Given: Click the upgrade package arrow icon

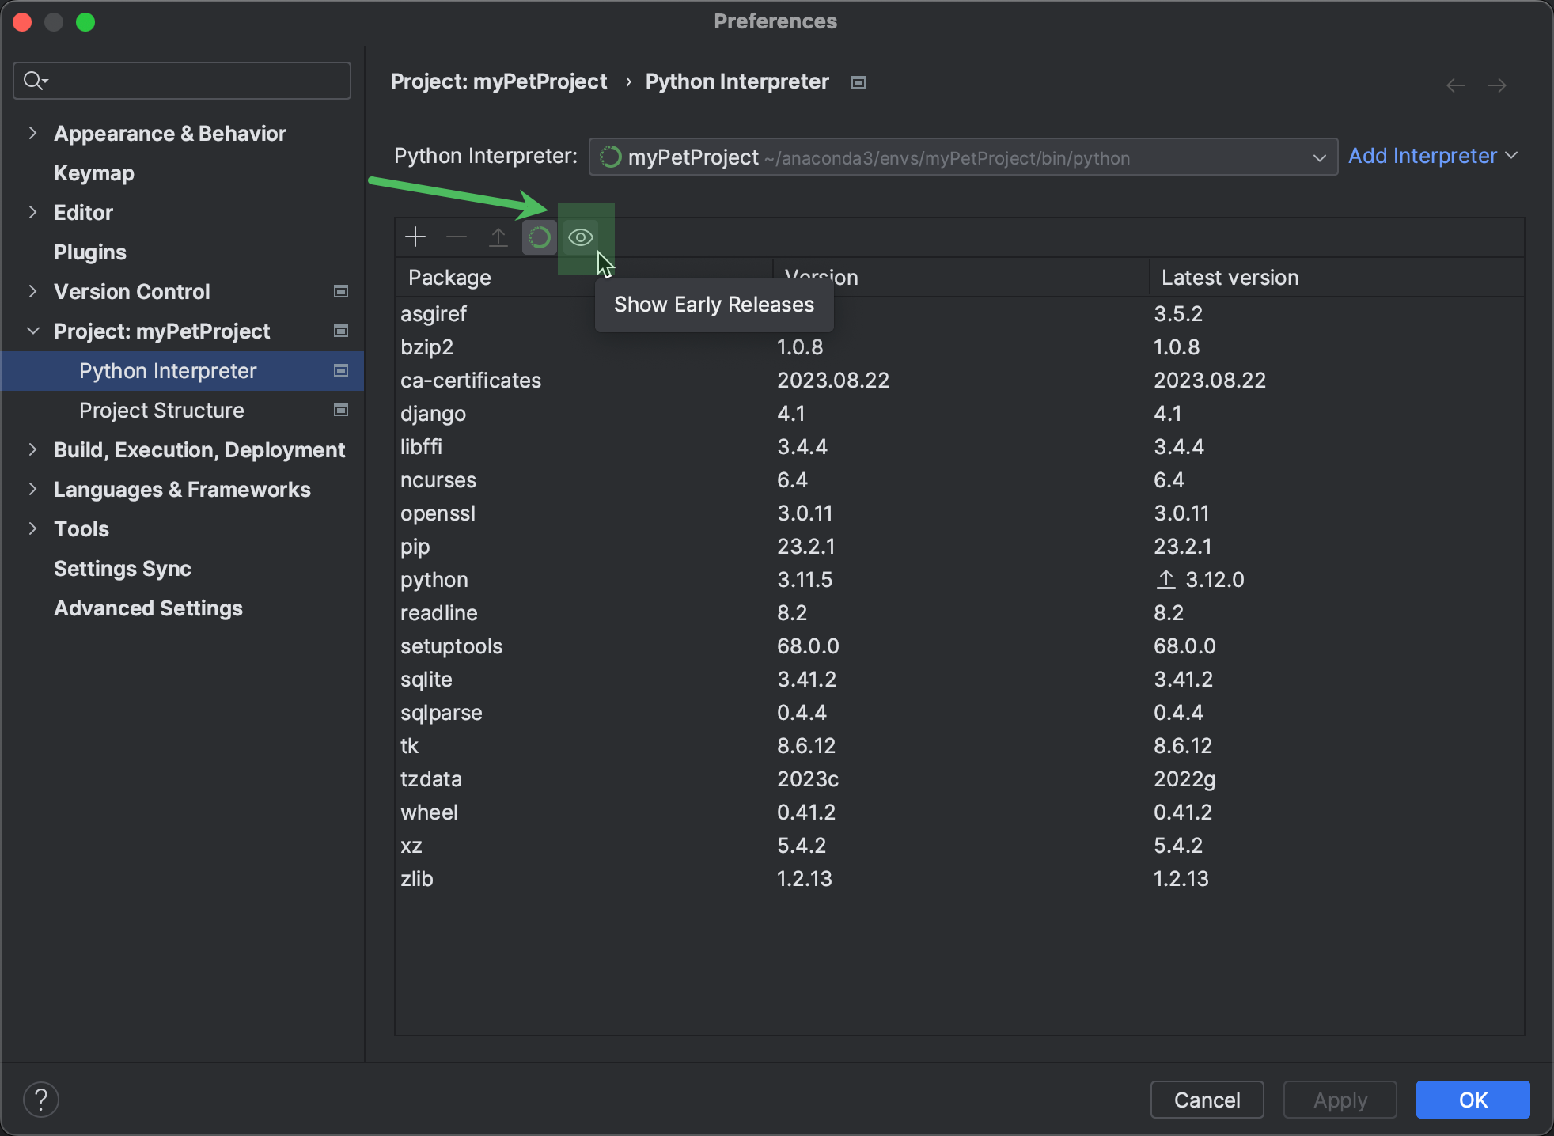Looking at the screenshot, I should tap(498, 237).
